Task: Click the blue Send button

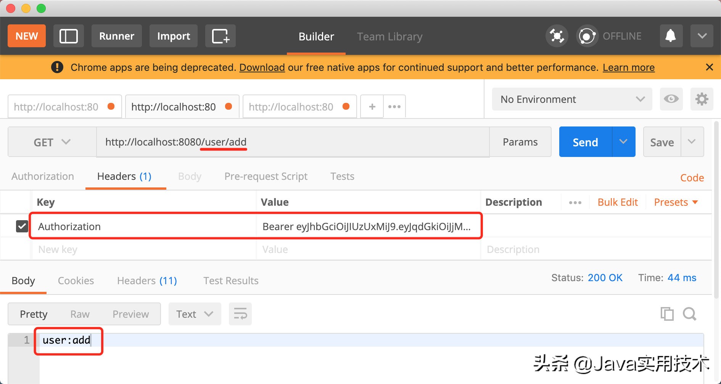Action: (585, 142)
